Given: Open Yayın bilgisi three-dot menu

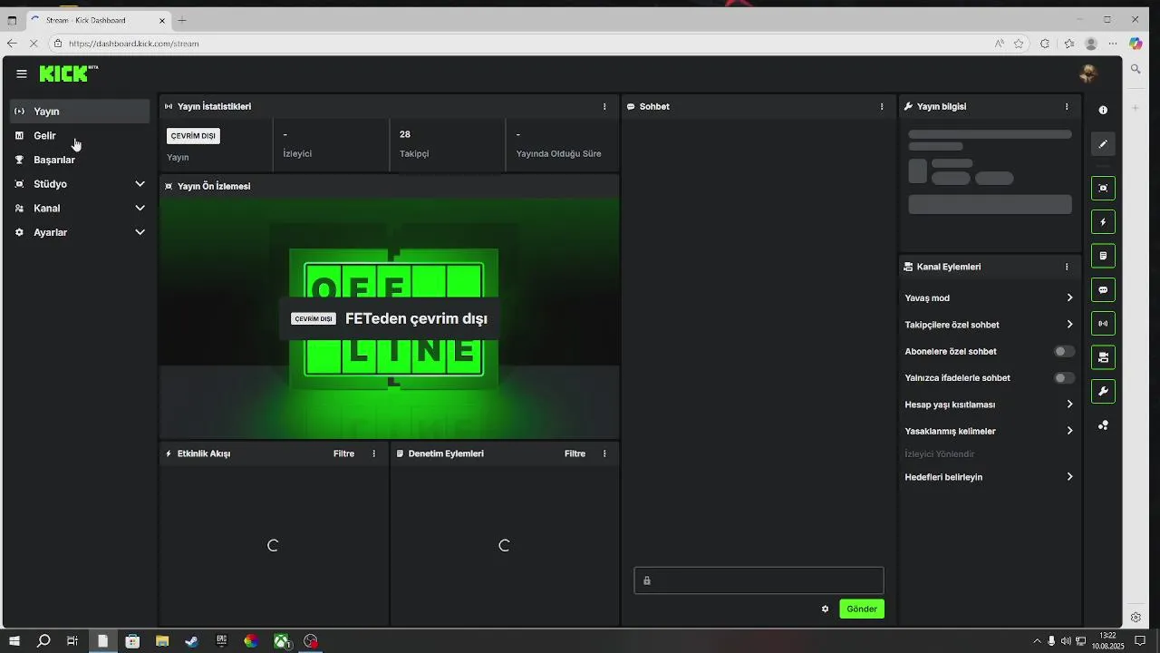Looking at the screenshot, I should coord(1067,106).
